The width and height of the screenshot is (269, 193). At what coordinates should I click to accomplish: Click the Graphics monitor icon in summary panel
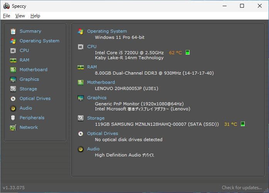click(81, 98)
